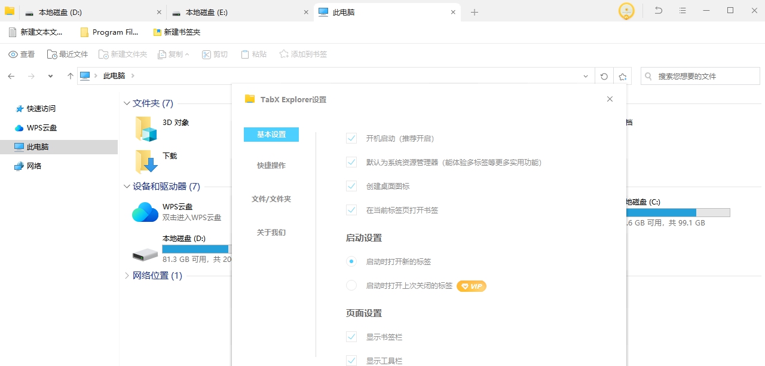Screen dimensions: 765x366
Task: Click the file search input field
Action: pos(699,76)
